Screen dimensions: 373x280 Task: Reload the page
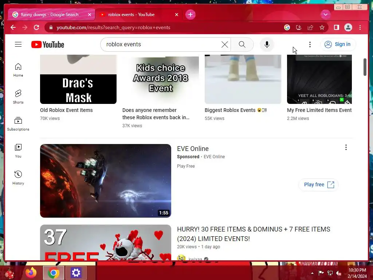coord(36,27)
